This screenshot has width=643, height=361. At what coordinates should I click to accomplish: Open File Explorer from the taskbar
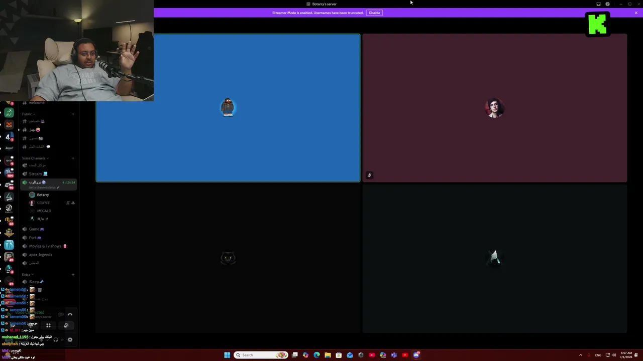pos(328,355)
